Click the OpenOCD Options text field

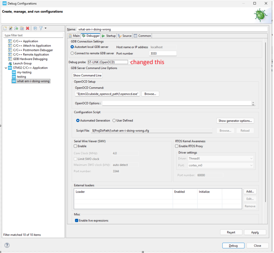pos(177,103)
